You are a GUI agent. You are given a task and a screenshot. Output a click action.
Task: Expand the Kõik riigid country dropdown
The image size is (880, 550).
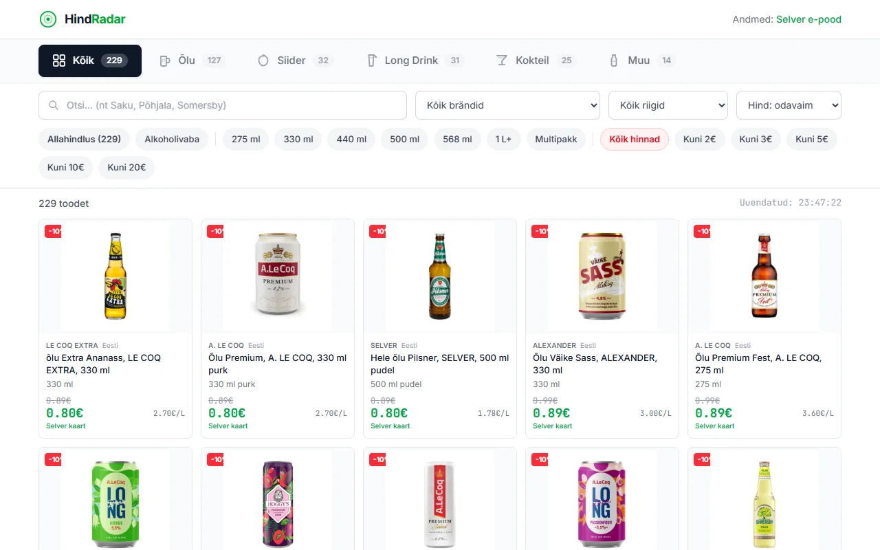(x=668, y=105)
